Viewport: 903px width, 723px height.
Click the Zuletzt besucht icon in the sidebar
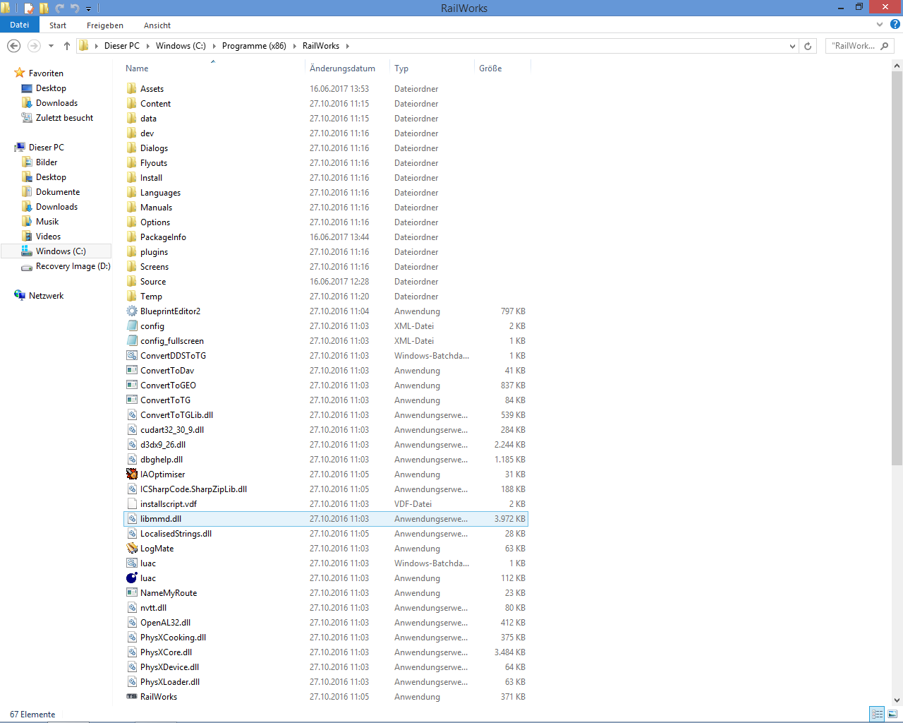tap(27, 118)
